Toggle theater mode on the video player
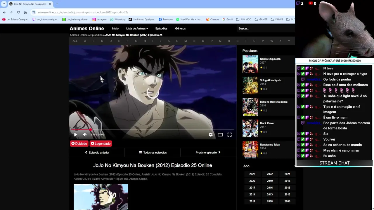 (x=220, y=135)
